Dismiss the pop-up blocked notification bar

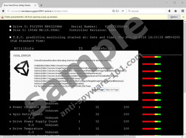[183, 17]
